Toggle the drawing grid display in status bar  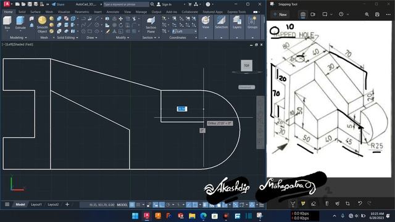[132, 205]
